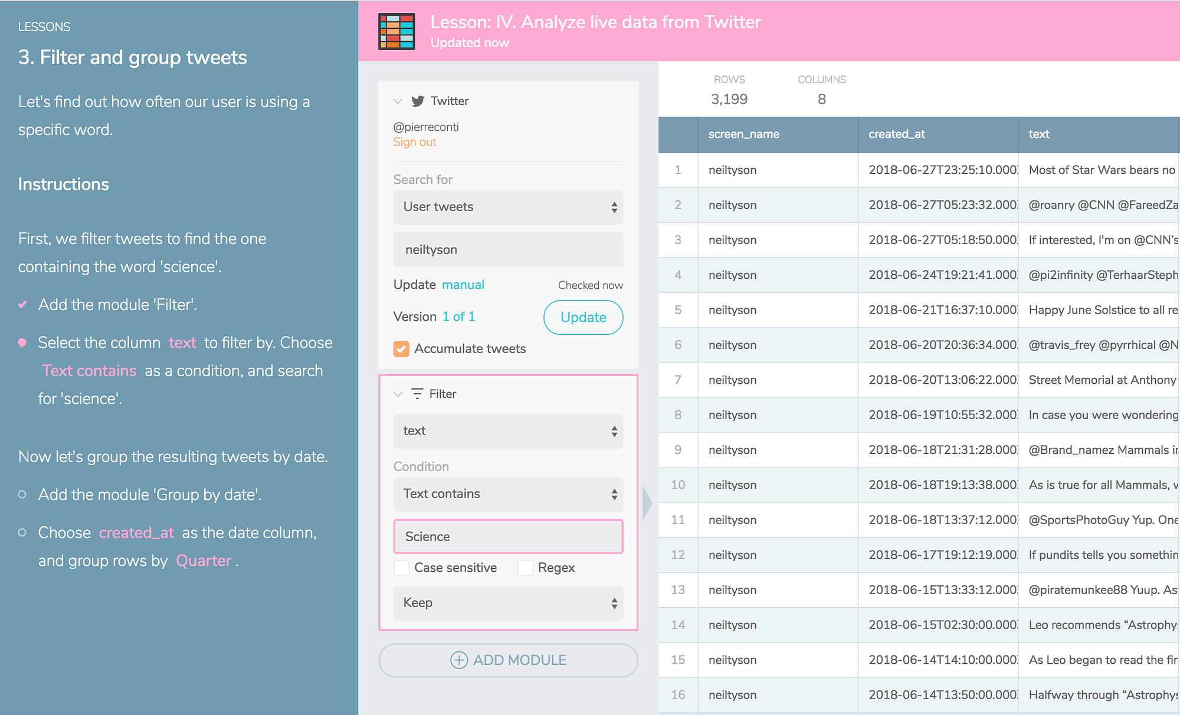Uncheck Accumulate tweets checkbox
Screen dimensions: 1180x715
click(401, 349)
